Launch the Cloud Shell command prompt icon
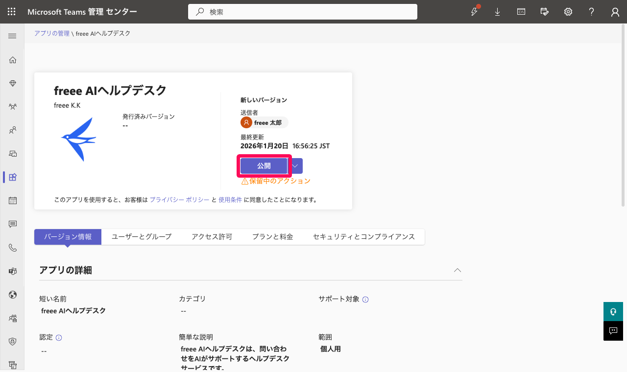Image resolution: width=627 pixels, height=372 pixels. coord(521,12)
